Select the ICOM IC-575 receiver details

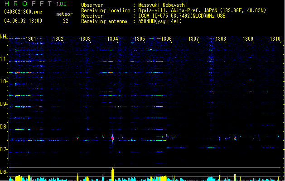point(182,16)
